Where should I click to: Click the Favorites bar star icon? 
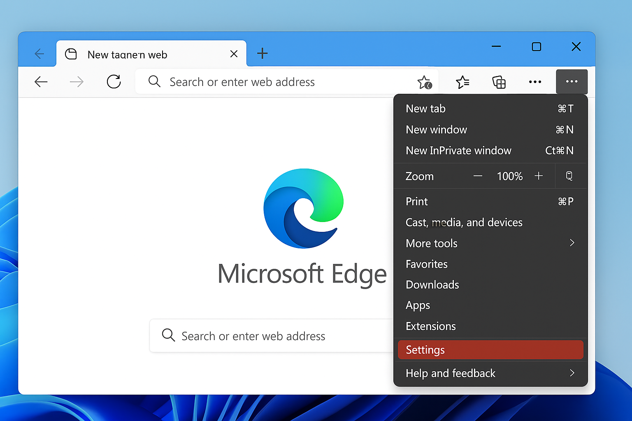click(x=462, y=82)
